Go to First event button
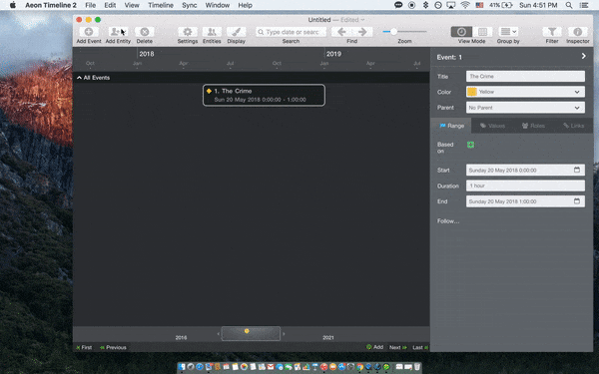The image size is (599, 374). click(84, 347)
